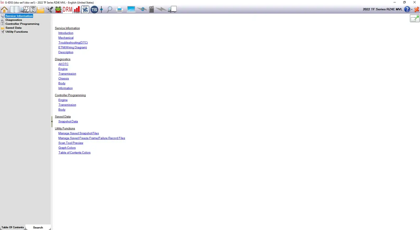Click the TIS round blue icon
Screen dimensions: 420x230
pyautogui.click(x=94, y=10)
